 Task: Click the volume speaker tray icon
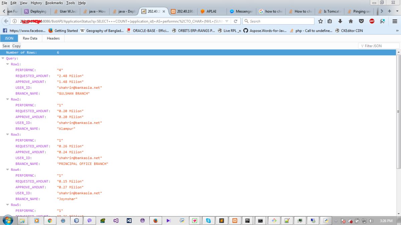pyautogui.click(x=371, y=221)
